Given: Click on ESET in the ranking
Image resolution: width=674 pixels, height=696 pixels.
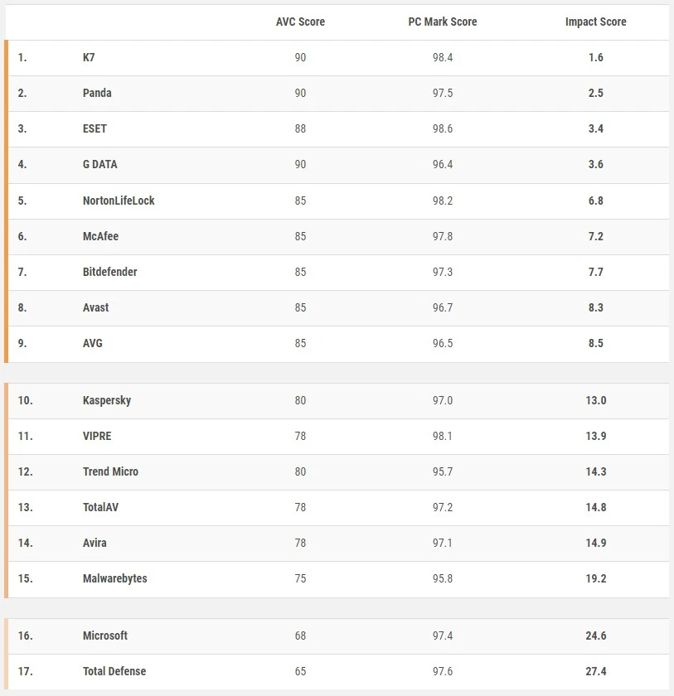Looking at the screenshot, I should pyautogui.click(x=95, y=128).
